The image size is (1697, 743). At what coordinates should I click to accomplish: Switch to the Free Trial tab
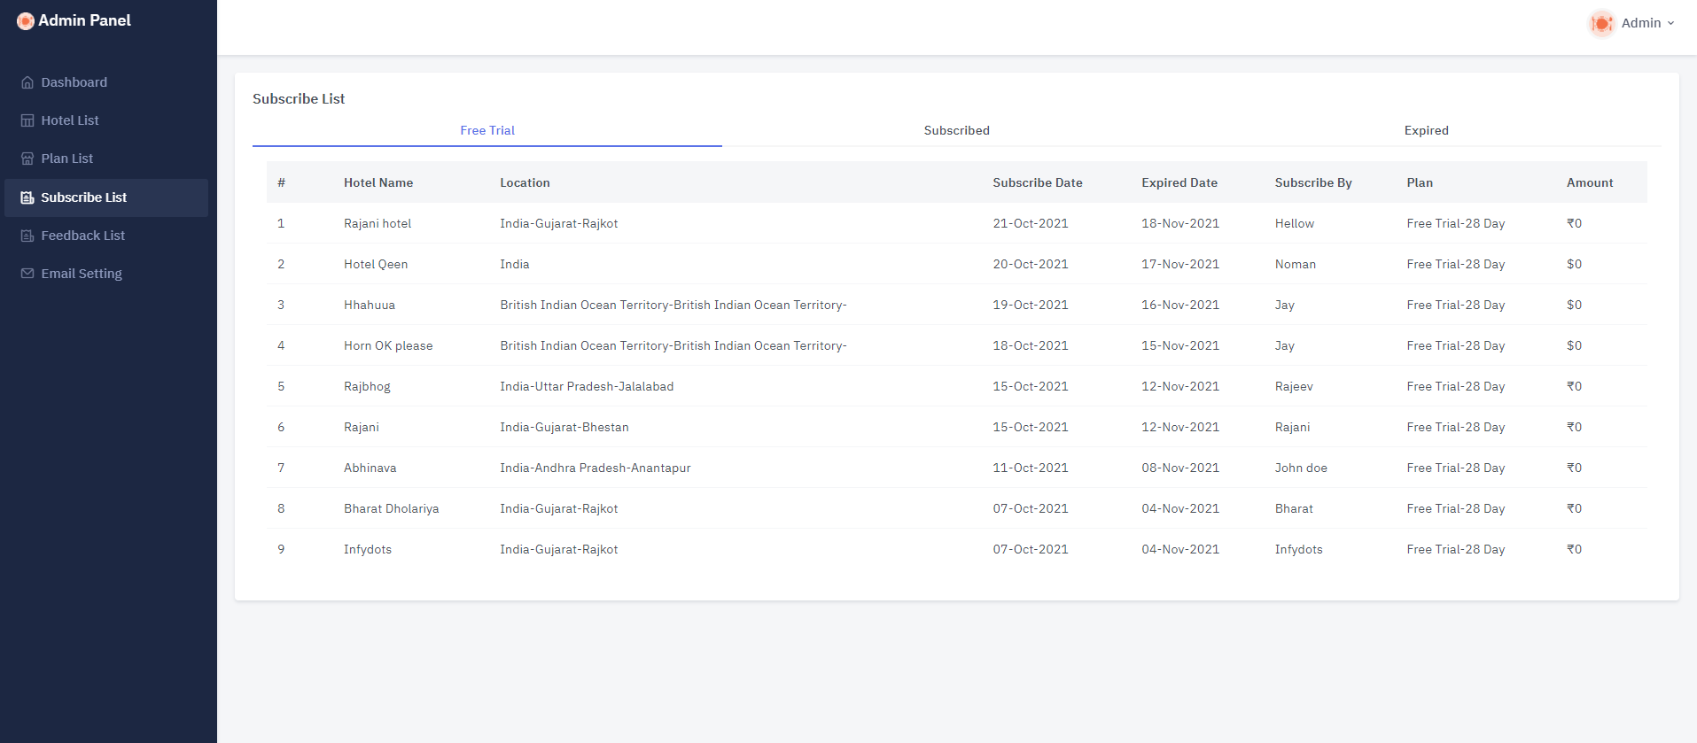point(487,130)
